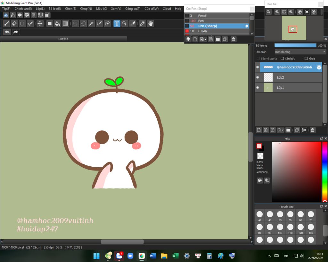Activate the Lasso selection tool
The width and height of the screenshot is (328, 262).
[x=83, y=24]
